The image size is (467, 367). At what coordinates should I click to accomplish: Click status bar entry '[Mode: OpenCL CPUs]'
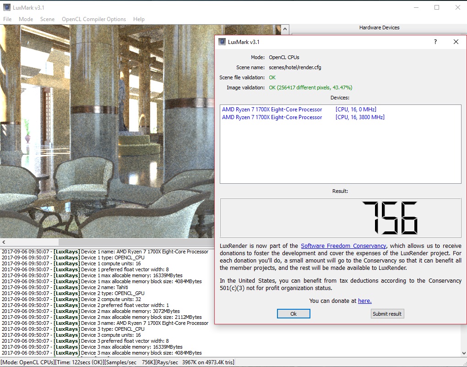tap(28, 362)
